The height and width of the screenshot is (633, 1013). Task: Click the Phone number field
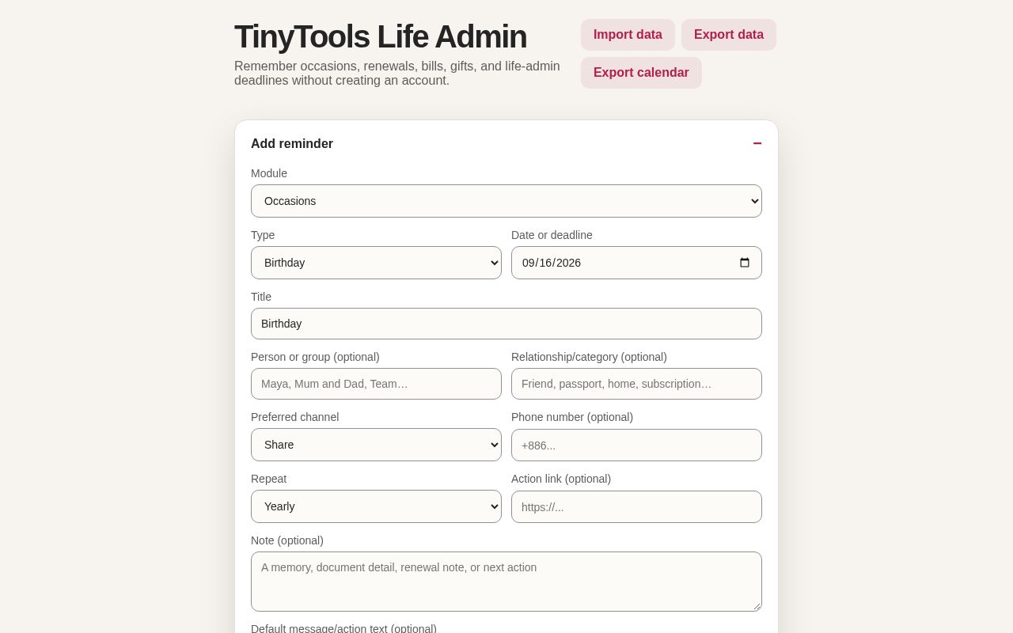636,445
